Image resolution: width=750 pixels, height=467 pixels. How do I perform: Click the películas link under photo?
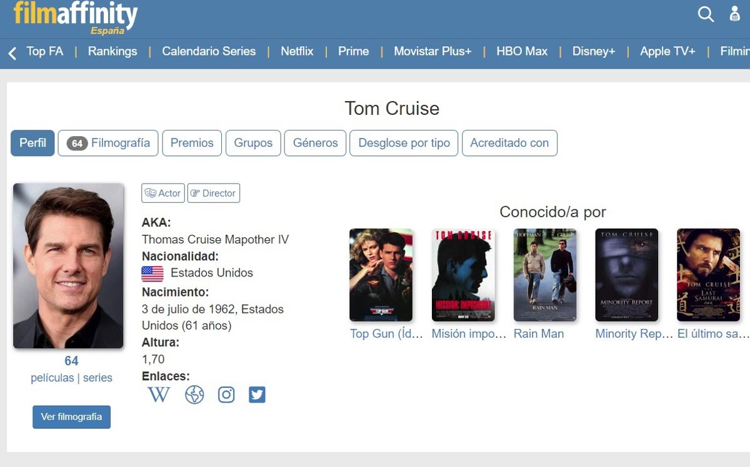pyautogui.click(x=52, y=378)
